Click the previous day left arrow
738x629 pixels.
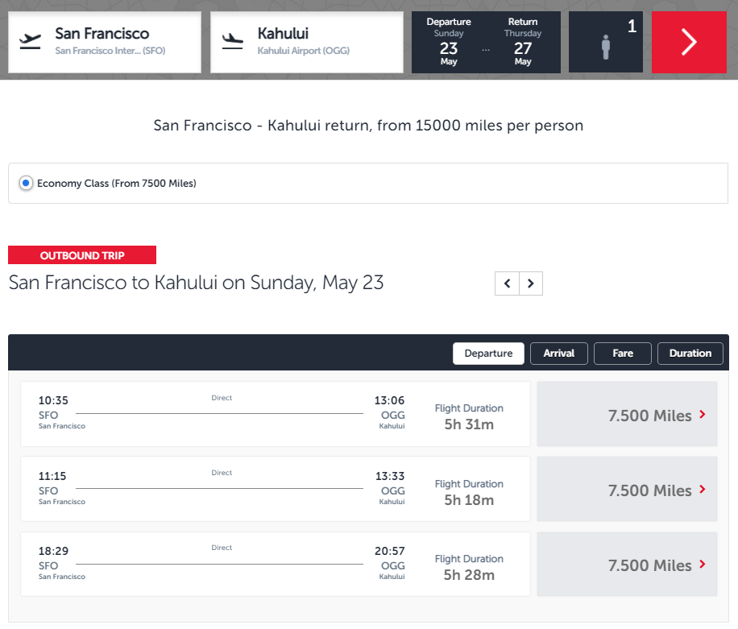point(507,283)
